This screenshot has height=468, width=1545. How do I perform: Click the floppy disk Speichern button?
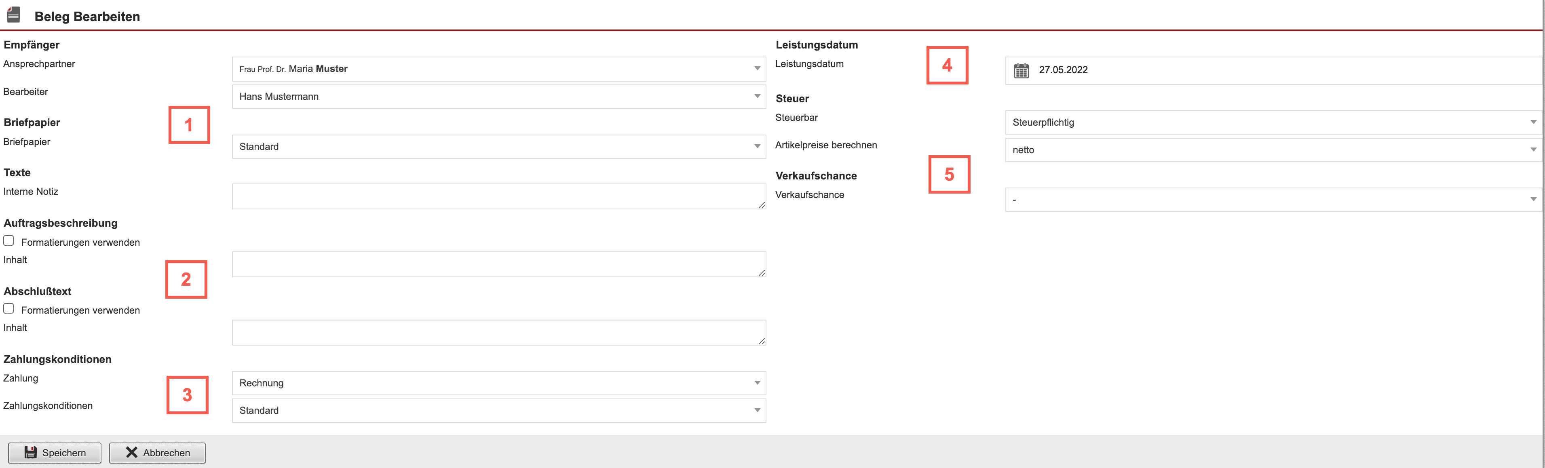pyautogui.click(x=55, y=452)
